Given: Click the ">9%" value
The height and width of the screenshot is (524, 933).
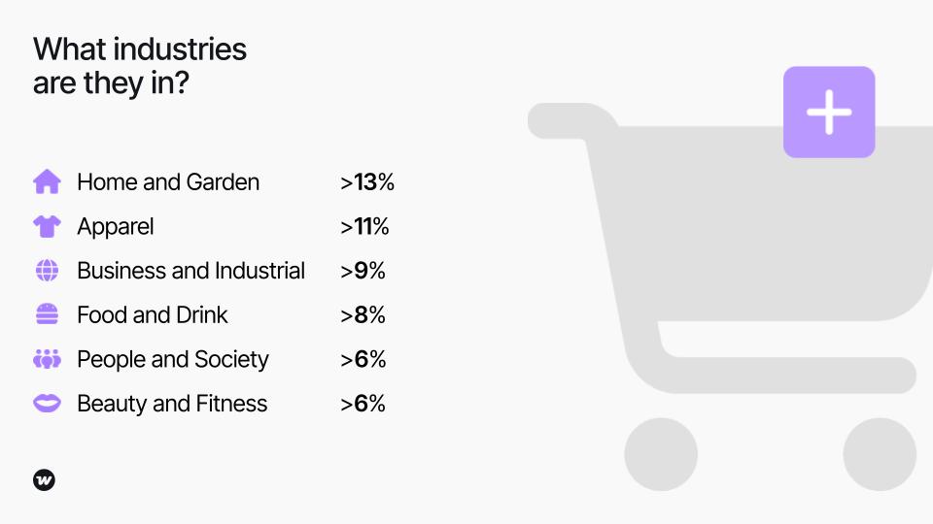Looking at the screenshot, I should click(363, 271).
